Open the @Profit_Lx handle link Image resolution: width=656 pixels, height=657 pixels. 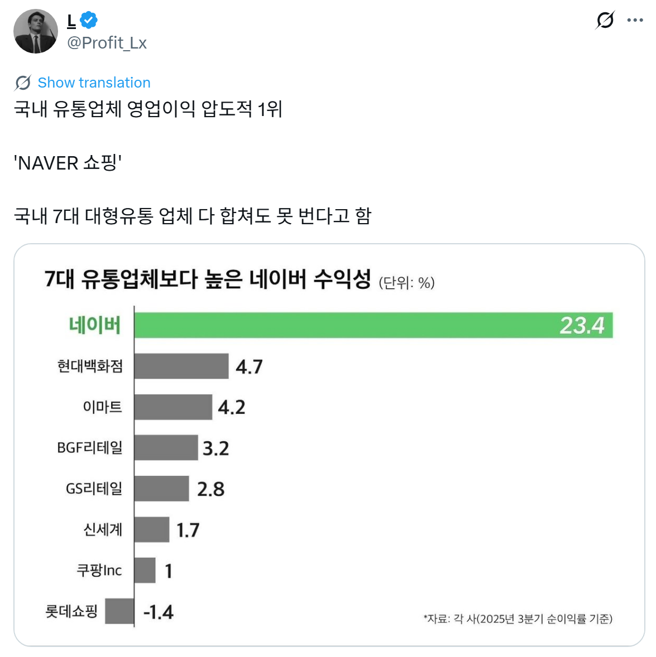[107, 43]
